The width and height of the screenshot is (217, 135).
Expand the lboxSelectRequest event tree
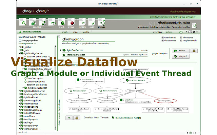point(23,88)
